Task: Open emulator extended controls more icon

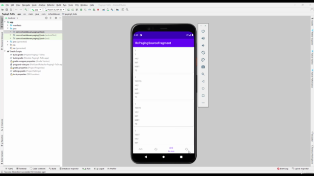Action: click(203, 103)
